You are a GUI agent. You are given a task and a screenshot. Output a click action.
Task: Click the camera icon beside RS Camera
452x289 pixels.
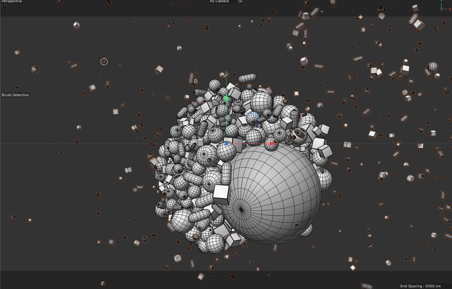click(x=240, y=2)
